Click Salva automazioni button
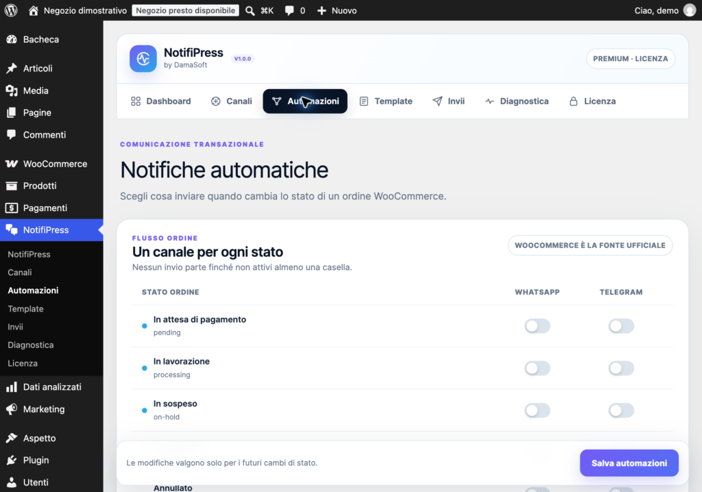The width and height of the screenshot is (702, 492). (629, 463)
